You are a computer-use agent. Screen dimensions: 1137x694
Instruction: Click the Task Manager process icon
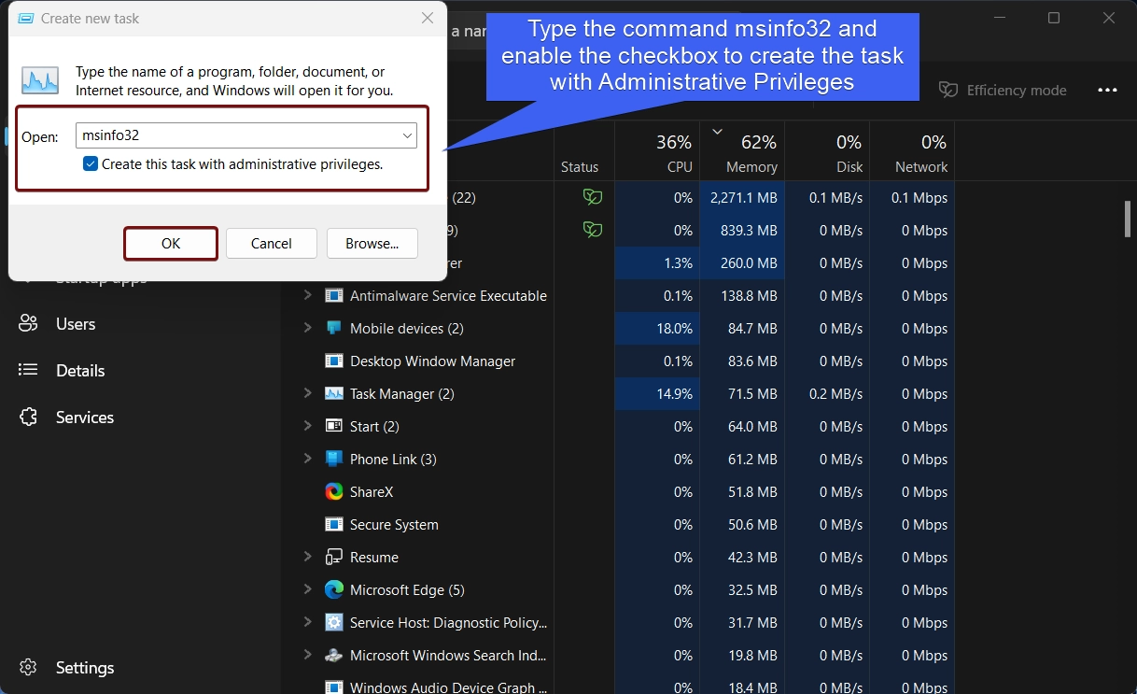(x=334, y=393)
